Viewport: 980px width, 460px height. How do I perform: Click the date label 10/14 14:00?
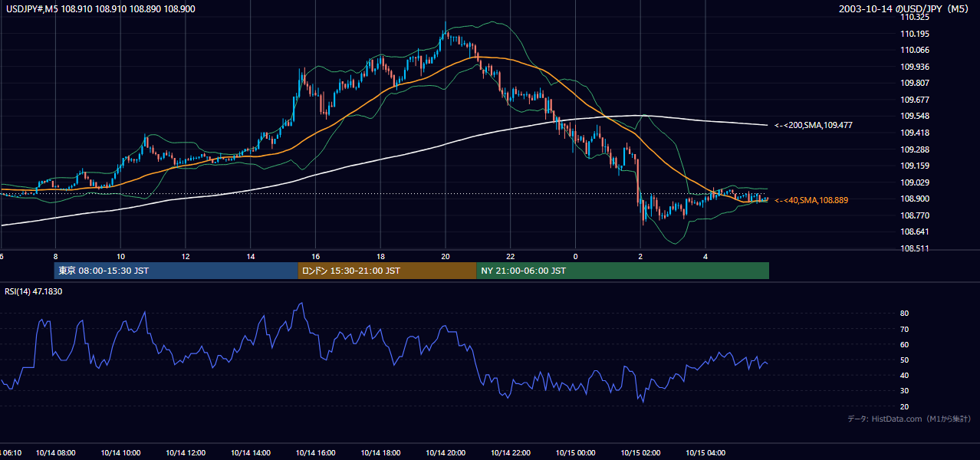coord(251,453)
